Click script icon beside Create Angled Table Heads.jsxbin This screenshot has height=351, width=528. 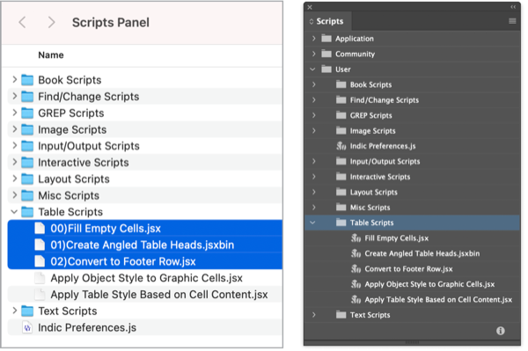(x=356, y=253)
